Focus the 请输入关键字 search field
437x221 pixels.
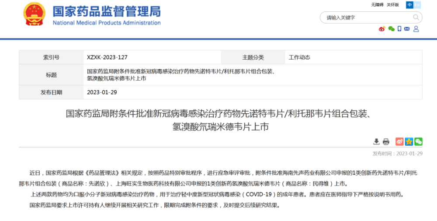coord(367,18)
